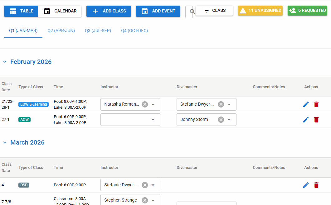Switch to Table view
The height and width of the screenshot is (205, 331).
click(x=21, y=11)
